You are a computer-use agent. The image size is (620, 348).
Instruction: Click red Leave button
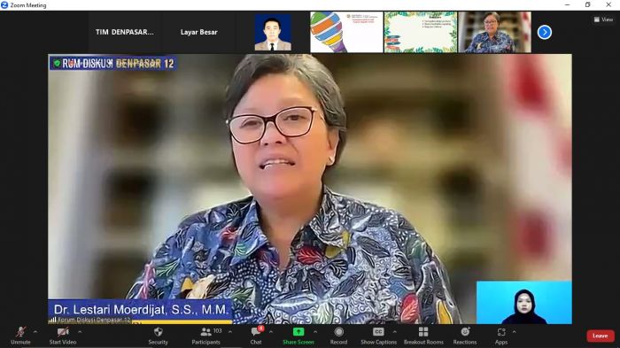point(601,336)
